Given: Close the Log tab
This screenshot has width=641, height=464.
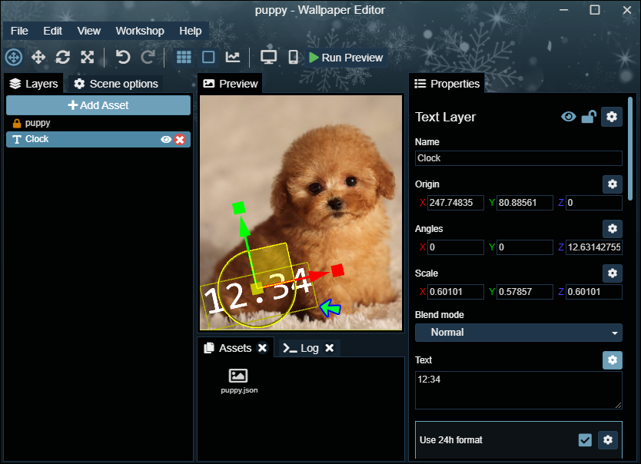Looking at the screenshot, I should pos(330,348).
